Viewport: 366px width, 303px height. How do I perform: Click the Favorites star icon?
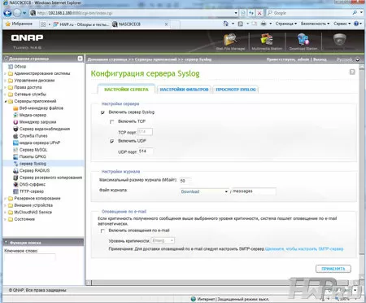(8, 24)
